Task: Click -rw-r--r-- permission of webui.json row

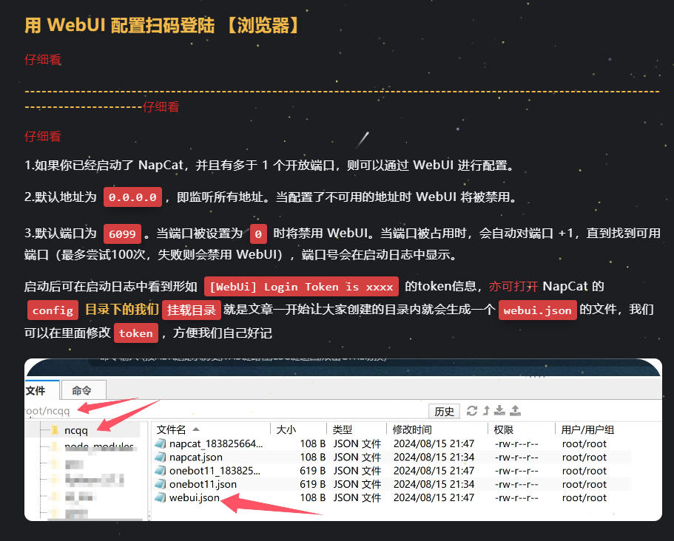Action: point(516,497)
